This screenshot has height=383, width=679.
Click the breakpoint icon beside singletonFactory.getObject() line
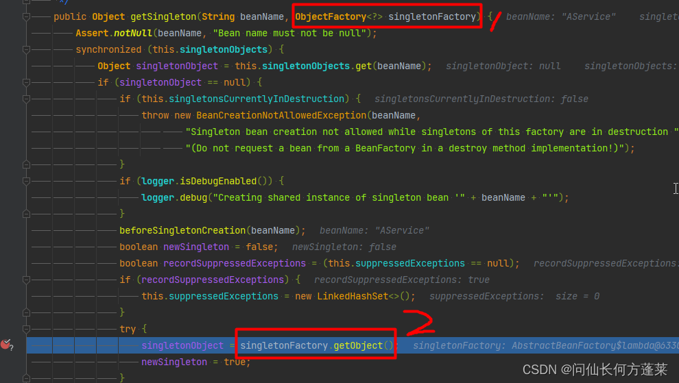(x=6, y=345)
